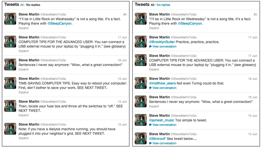Screen dimensions: 265x147
Task: Open the @BrooklynSuiter profile mention
Action: [x=162, y=42]
